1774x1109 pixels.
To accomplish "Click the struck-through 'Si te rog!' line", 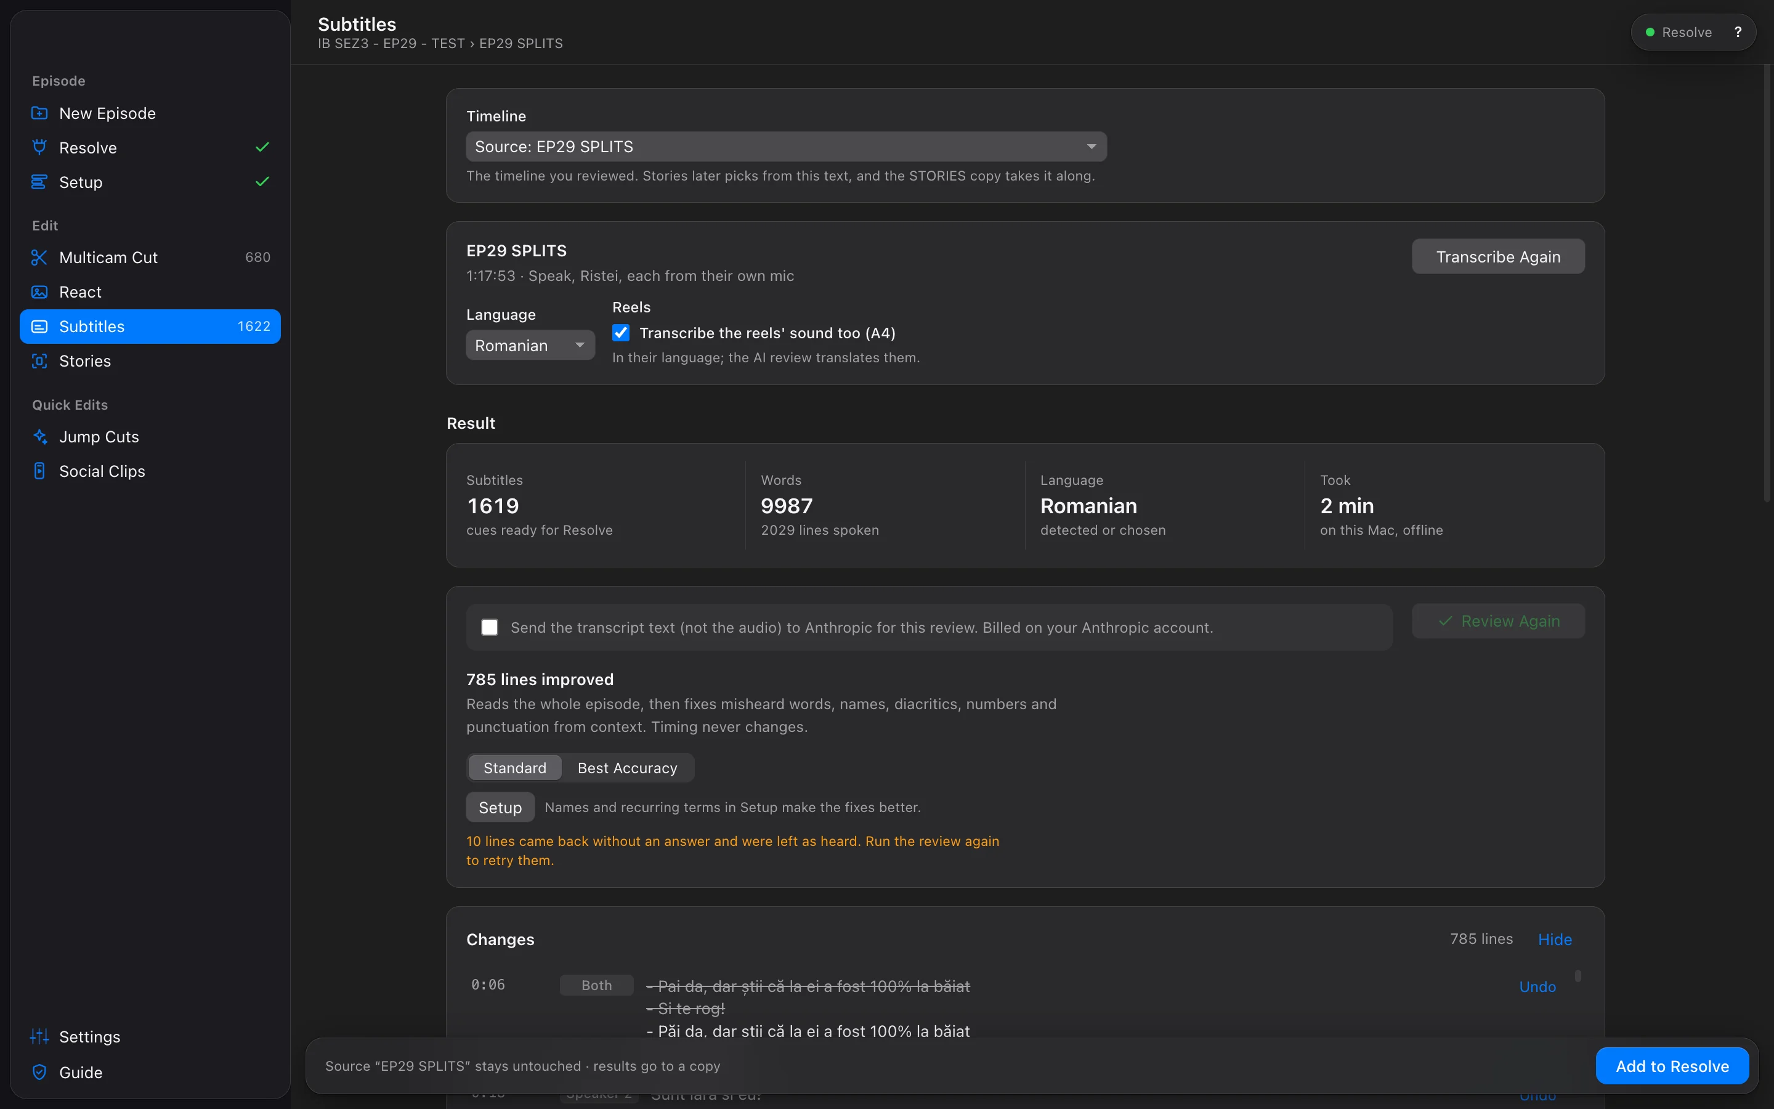I will pyautogui.click(x=686, y=1009).
